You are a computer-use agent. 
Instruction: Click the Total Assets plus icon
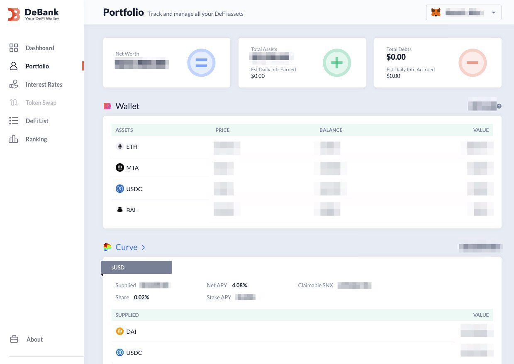click(337, 63)
